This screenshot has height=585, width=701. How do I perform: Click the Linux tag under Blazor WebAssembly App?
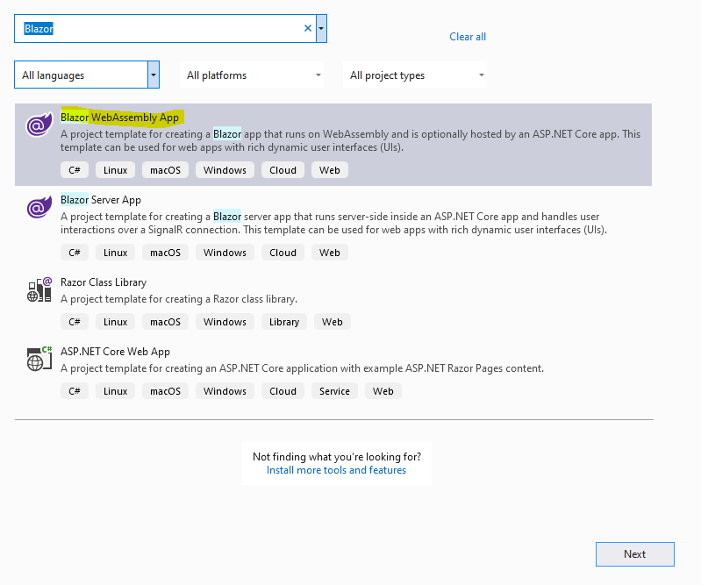point(115,170)
